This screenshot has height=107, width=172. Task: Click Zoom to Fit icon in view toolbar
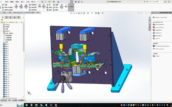pyautogui.click(x=71, y=13)
